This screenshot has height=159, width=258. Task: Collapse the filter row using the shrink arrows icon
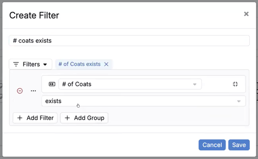coord(235,84)
